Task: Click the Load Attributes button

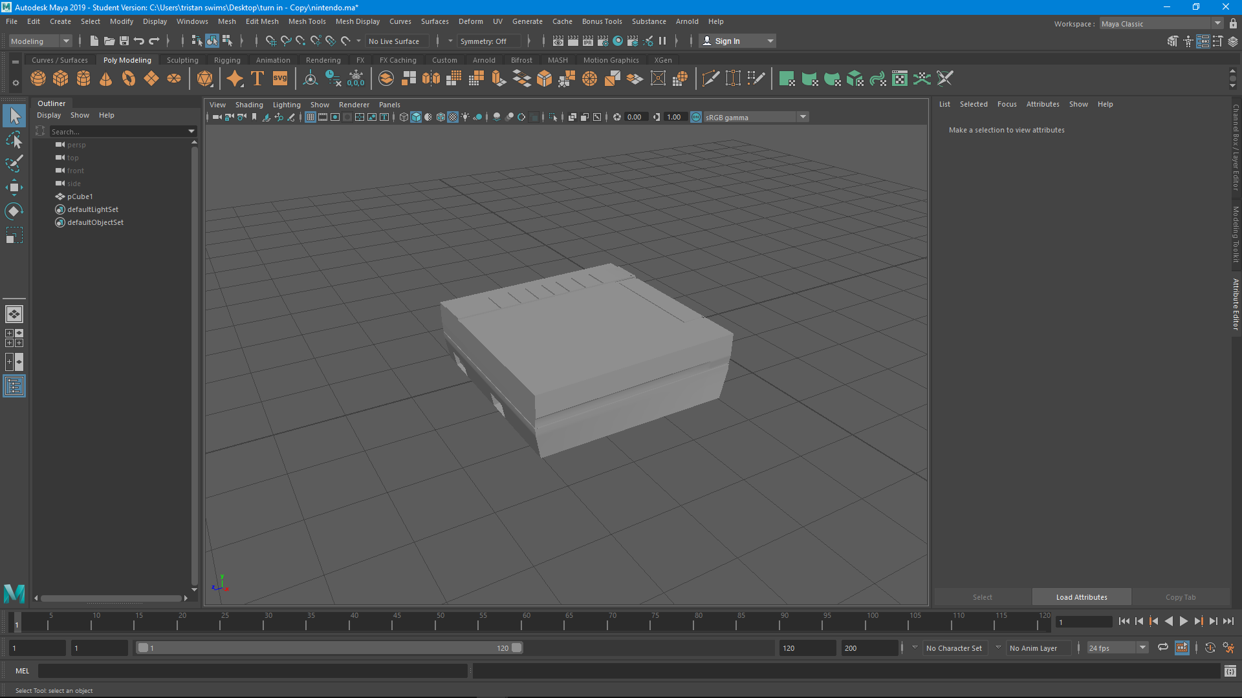Action: (x=1082, y=597)
